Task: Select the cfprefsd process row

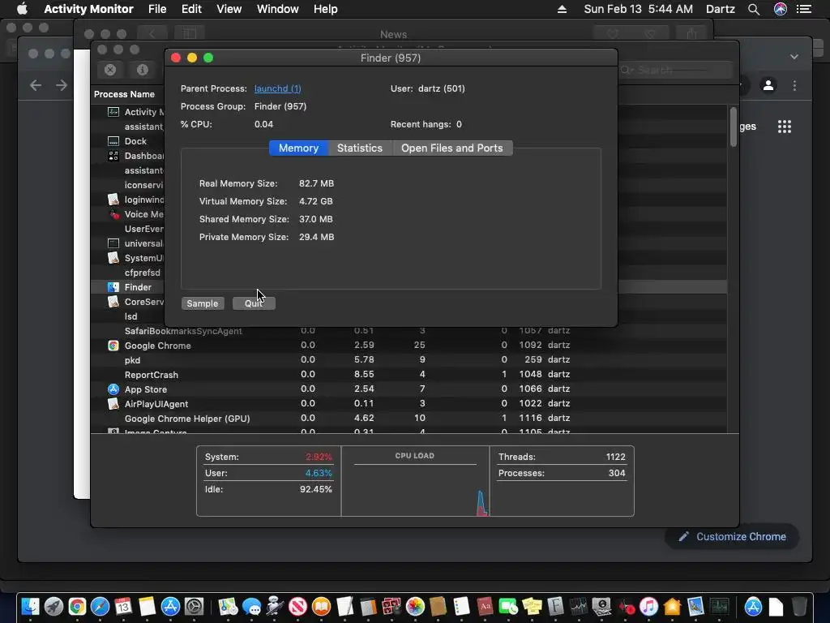Action: (x=129, y=273)
